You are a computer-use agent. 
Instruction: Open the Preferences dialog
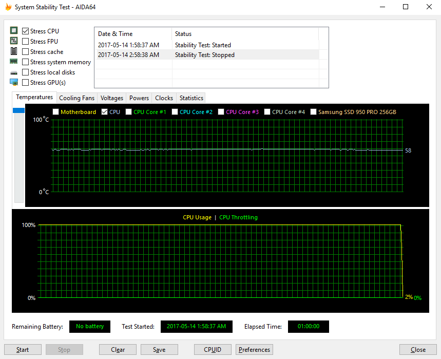(254, 350)
